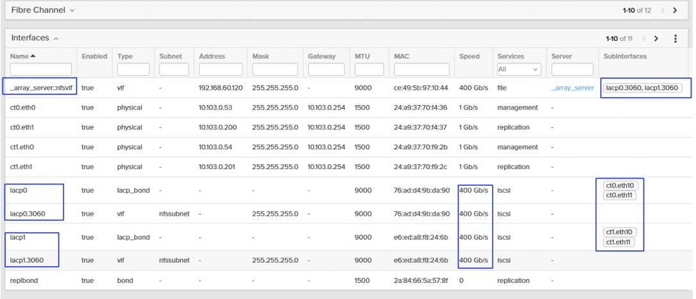Click the lacp0.3060, lacp1.3060 subinterface tag
Image resolution: width=696 pixels, height=299 pixels.
click(x=642, y=88)
